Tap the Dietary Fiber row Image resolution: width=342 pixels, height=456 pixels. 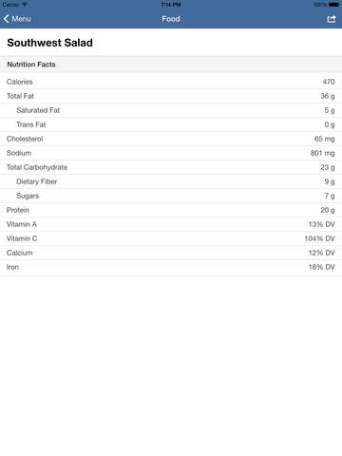tap(171, 181)
